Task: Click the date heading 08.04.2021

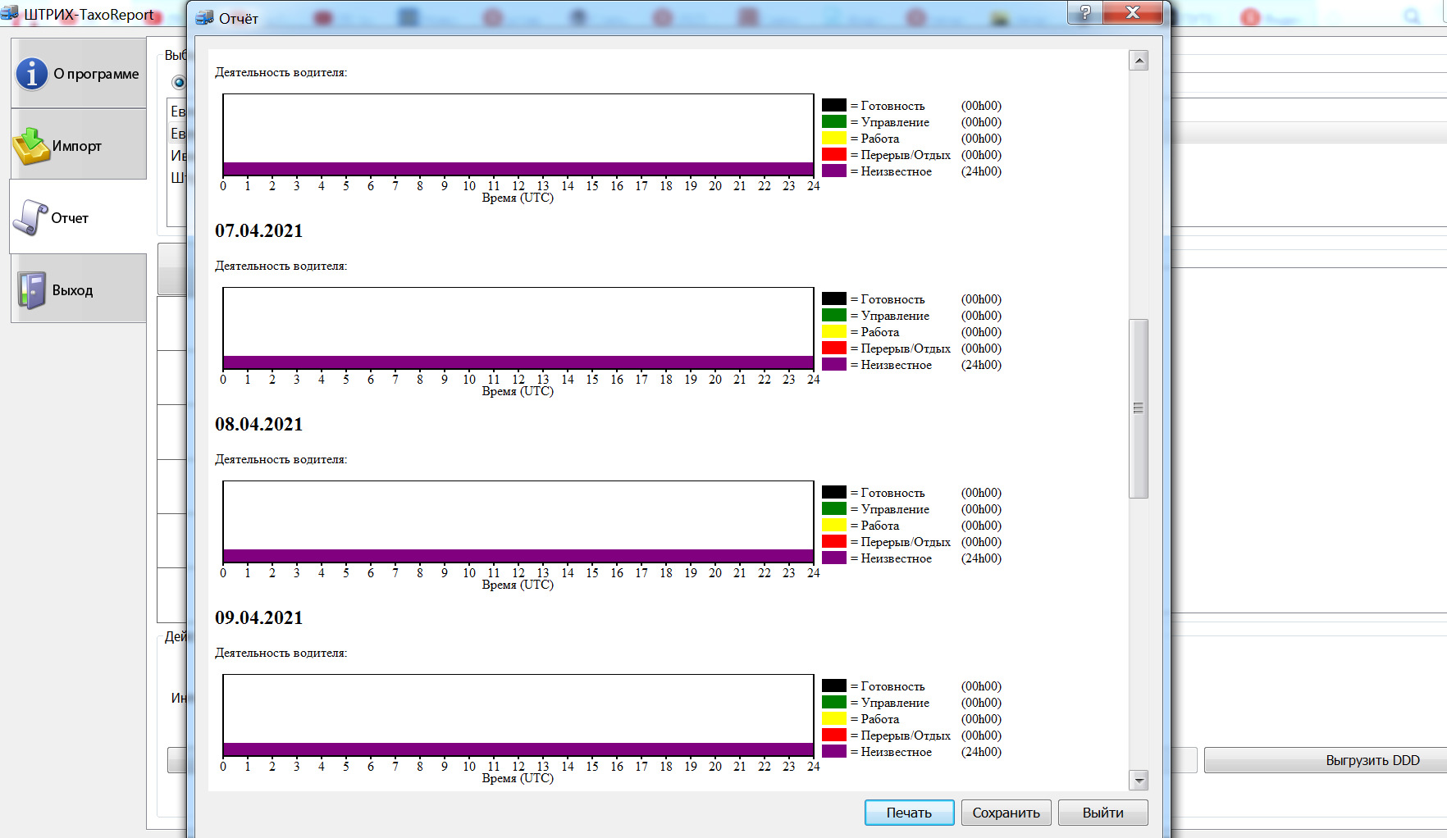Action: pyautogui.click(x=259, y=425)
